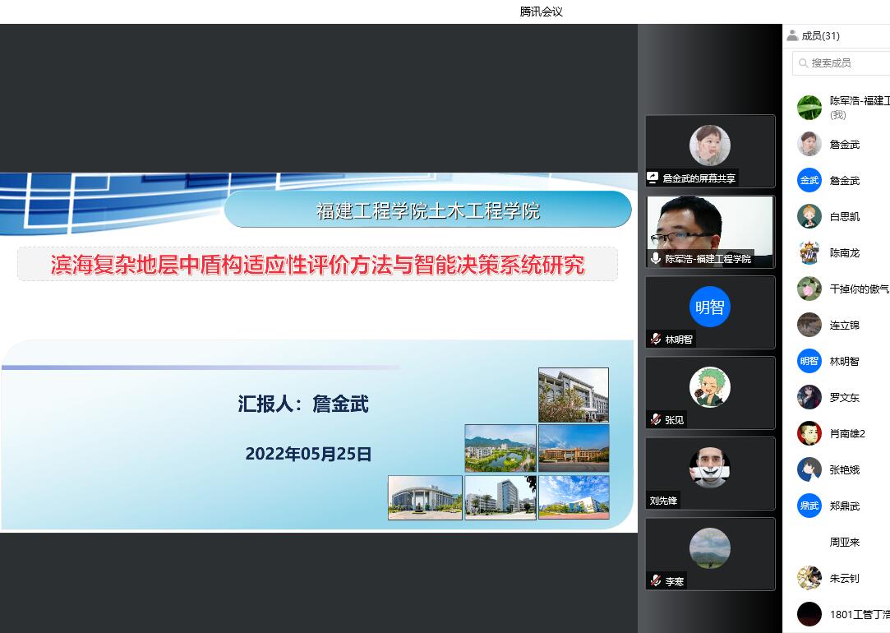Click the slide title 滨海复杂地层中盾构适应性评价方法
The width and height of the screenshot is (890, 633).
(317, 265)
